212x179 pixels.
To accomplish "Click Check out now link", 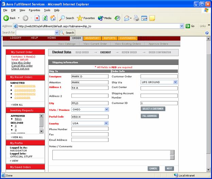I will click(20, 69).
